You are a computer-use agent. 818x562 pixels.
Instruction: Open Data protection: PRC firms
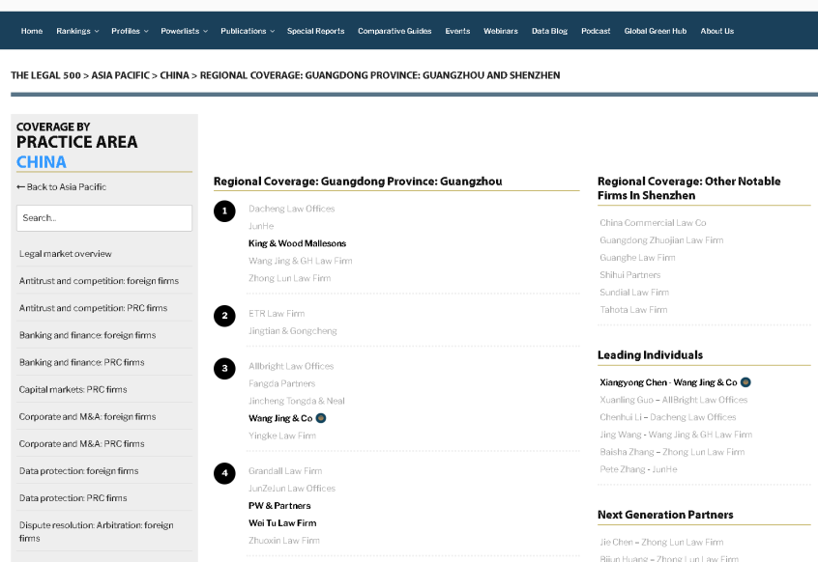click(73, 498)
